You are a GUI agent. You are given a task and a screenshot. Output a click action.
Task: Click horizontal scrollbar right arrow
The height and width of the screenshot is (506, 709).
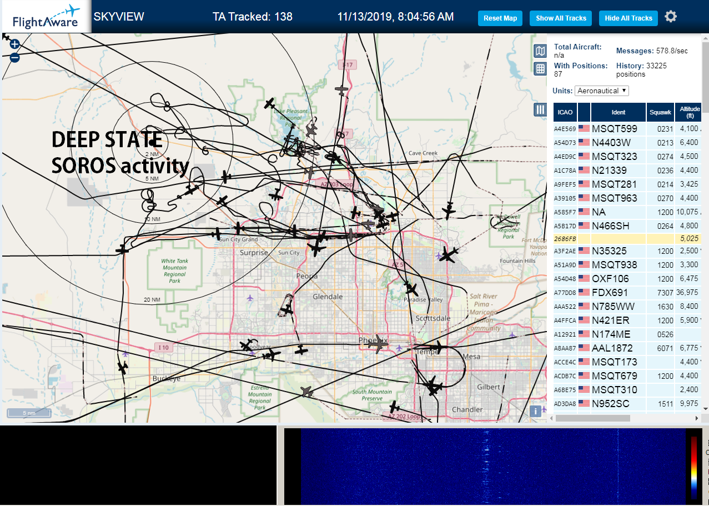click(x=697, y=418)
